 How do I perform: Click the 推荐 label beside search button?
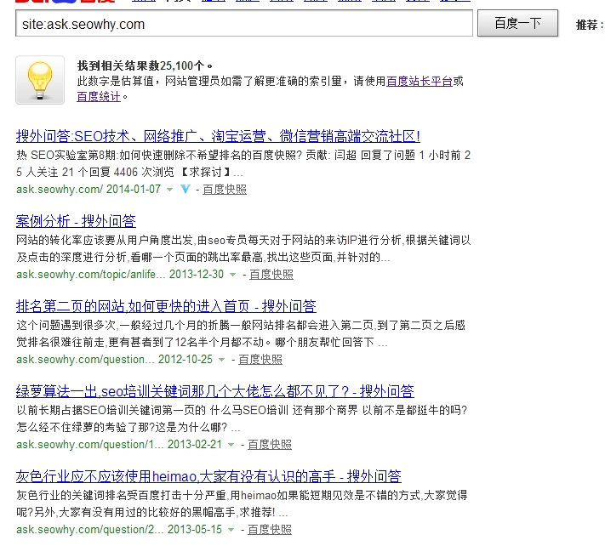(589, 25)
